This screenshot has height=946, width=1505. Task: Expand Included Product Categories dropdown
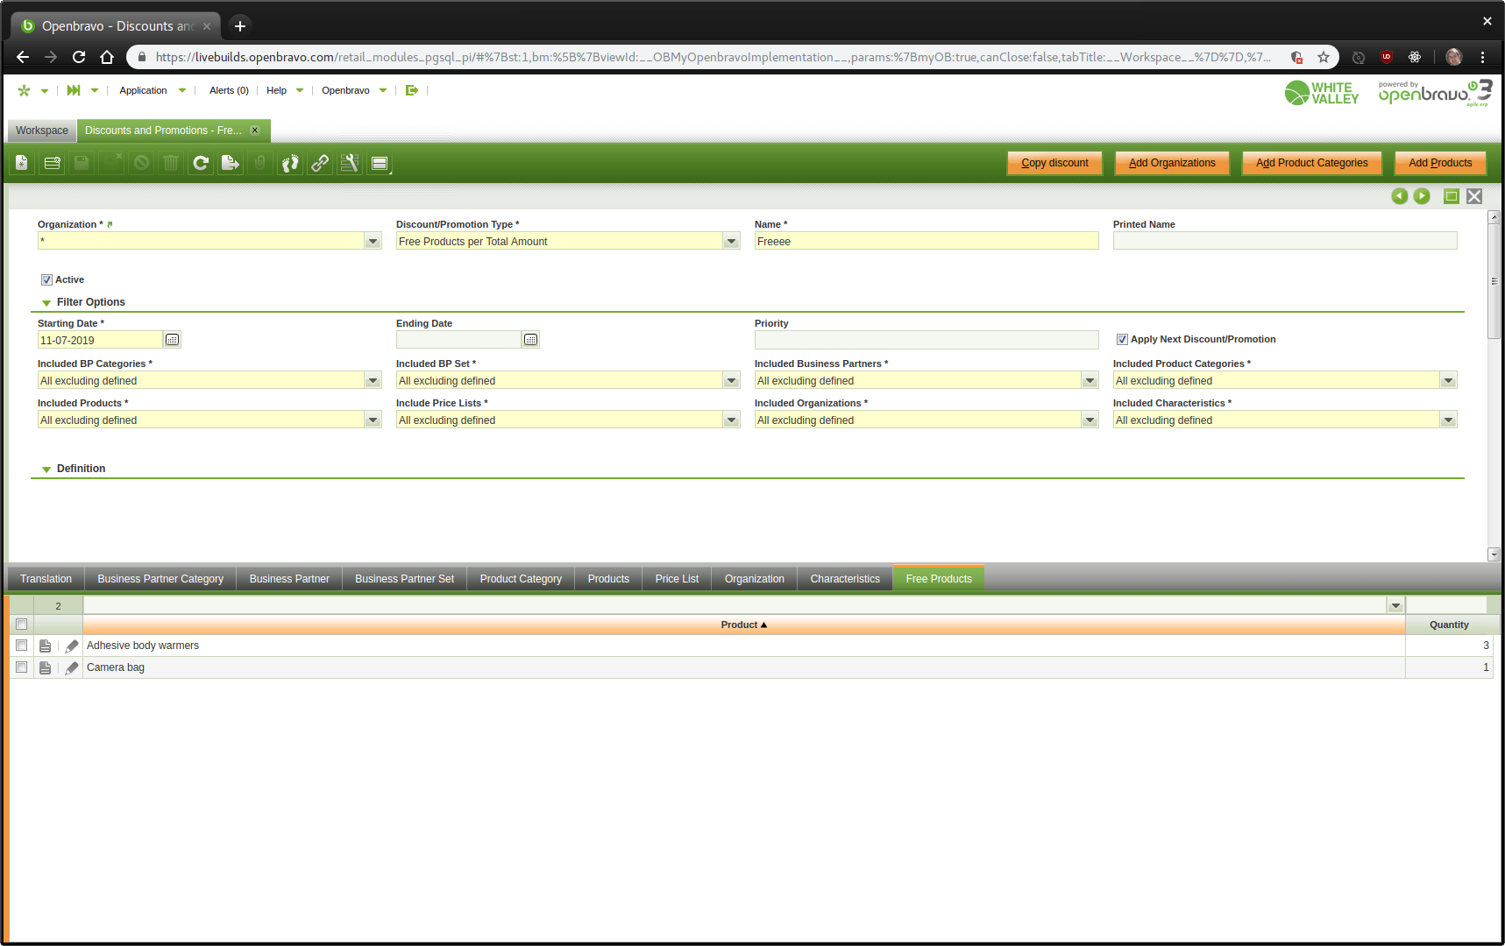click(1448, 381)
